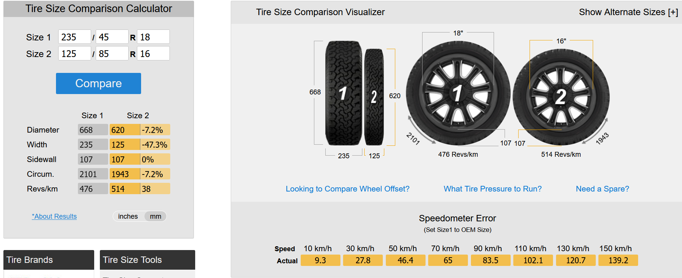Open the Need a Spare link
The image size is (682, 278).
603,189
